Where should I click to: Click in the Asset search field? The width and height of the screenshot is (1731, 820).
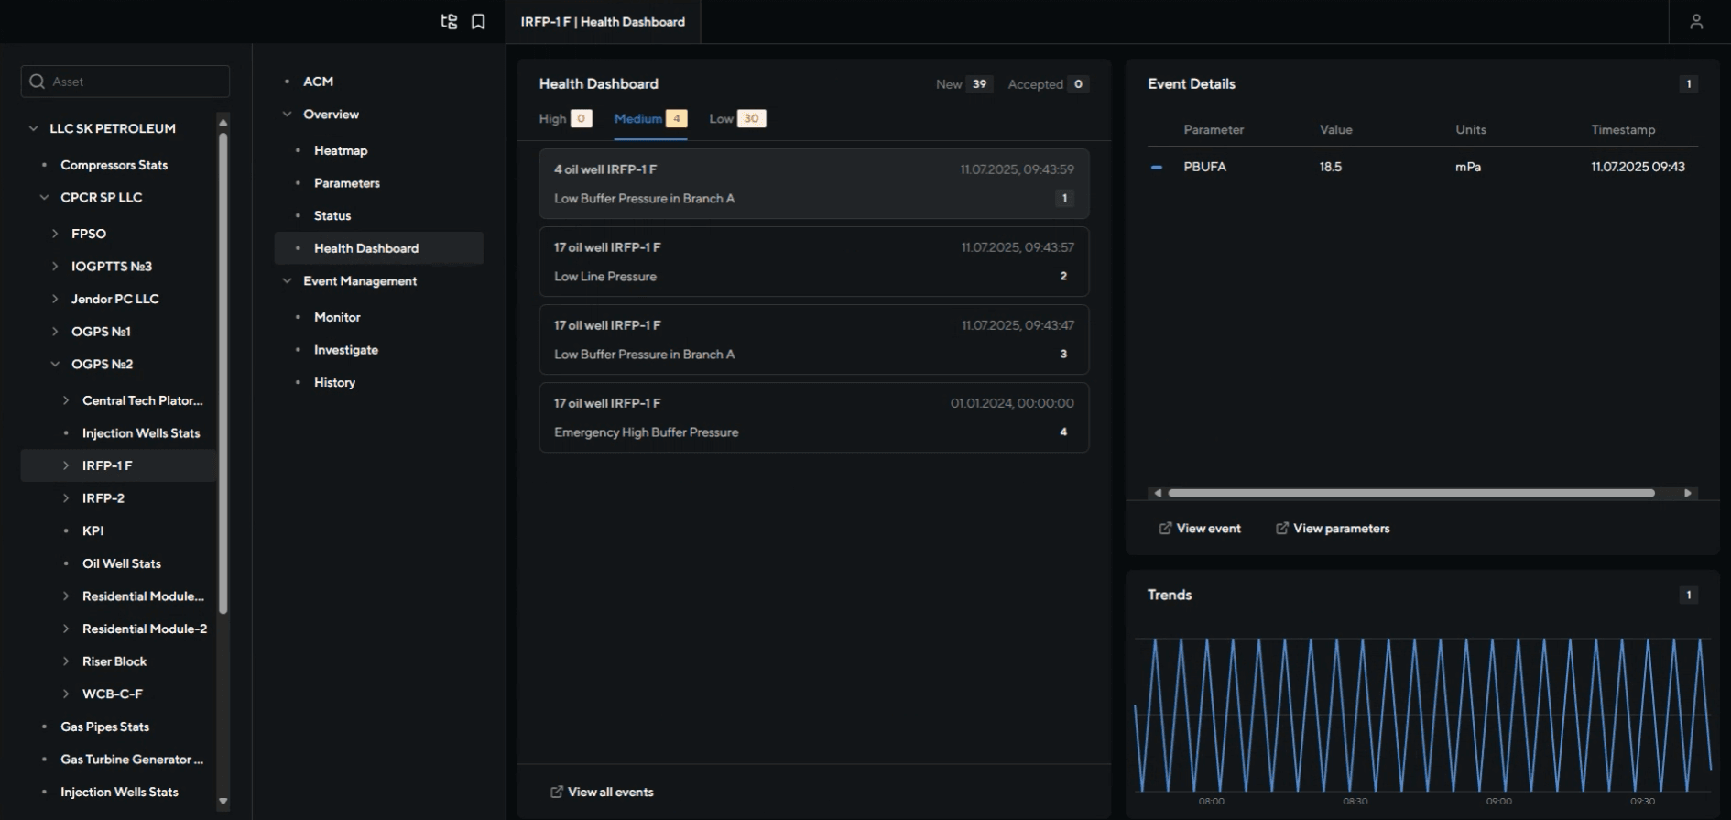(125, 82)
